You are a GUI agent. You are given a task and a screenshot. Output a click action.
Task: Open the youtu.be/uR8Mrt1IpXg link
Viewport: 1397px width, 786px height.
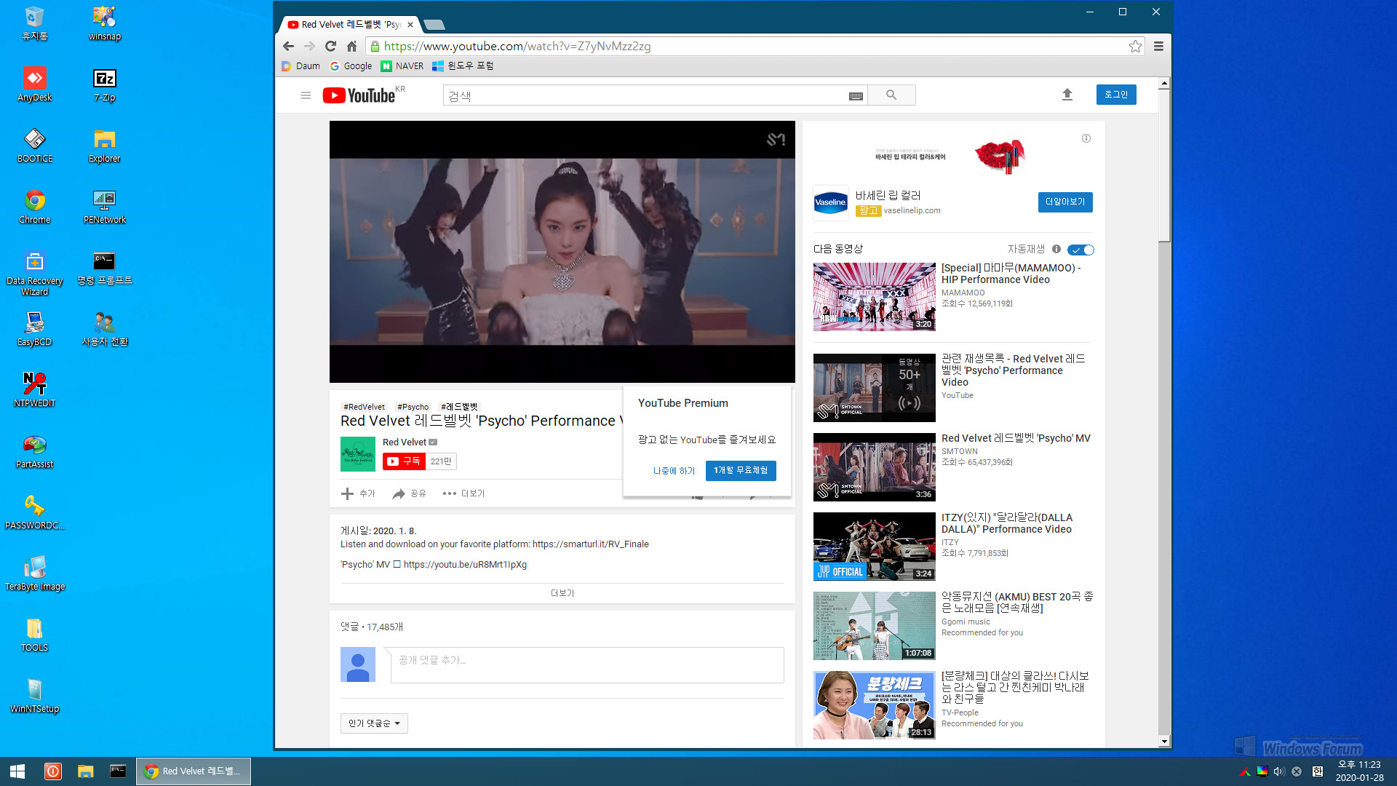tap(465, 564)
